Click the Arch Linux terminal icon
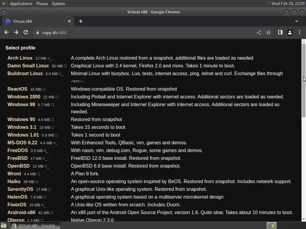This screenshot has width=306, height=229. [x=50, y=58]
